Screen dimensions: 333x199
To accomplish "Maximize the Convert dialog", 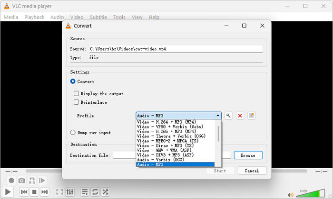I will pyautogui.click(x=244, y=26).
